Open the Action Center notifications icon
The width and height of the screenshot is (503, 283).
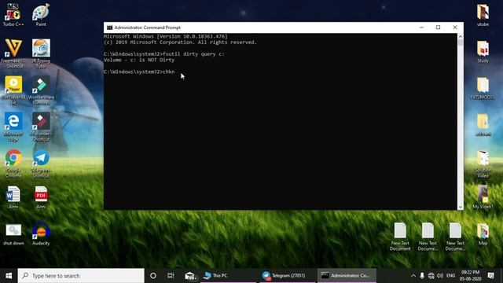pyautogui.click(x=490, y=276)
